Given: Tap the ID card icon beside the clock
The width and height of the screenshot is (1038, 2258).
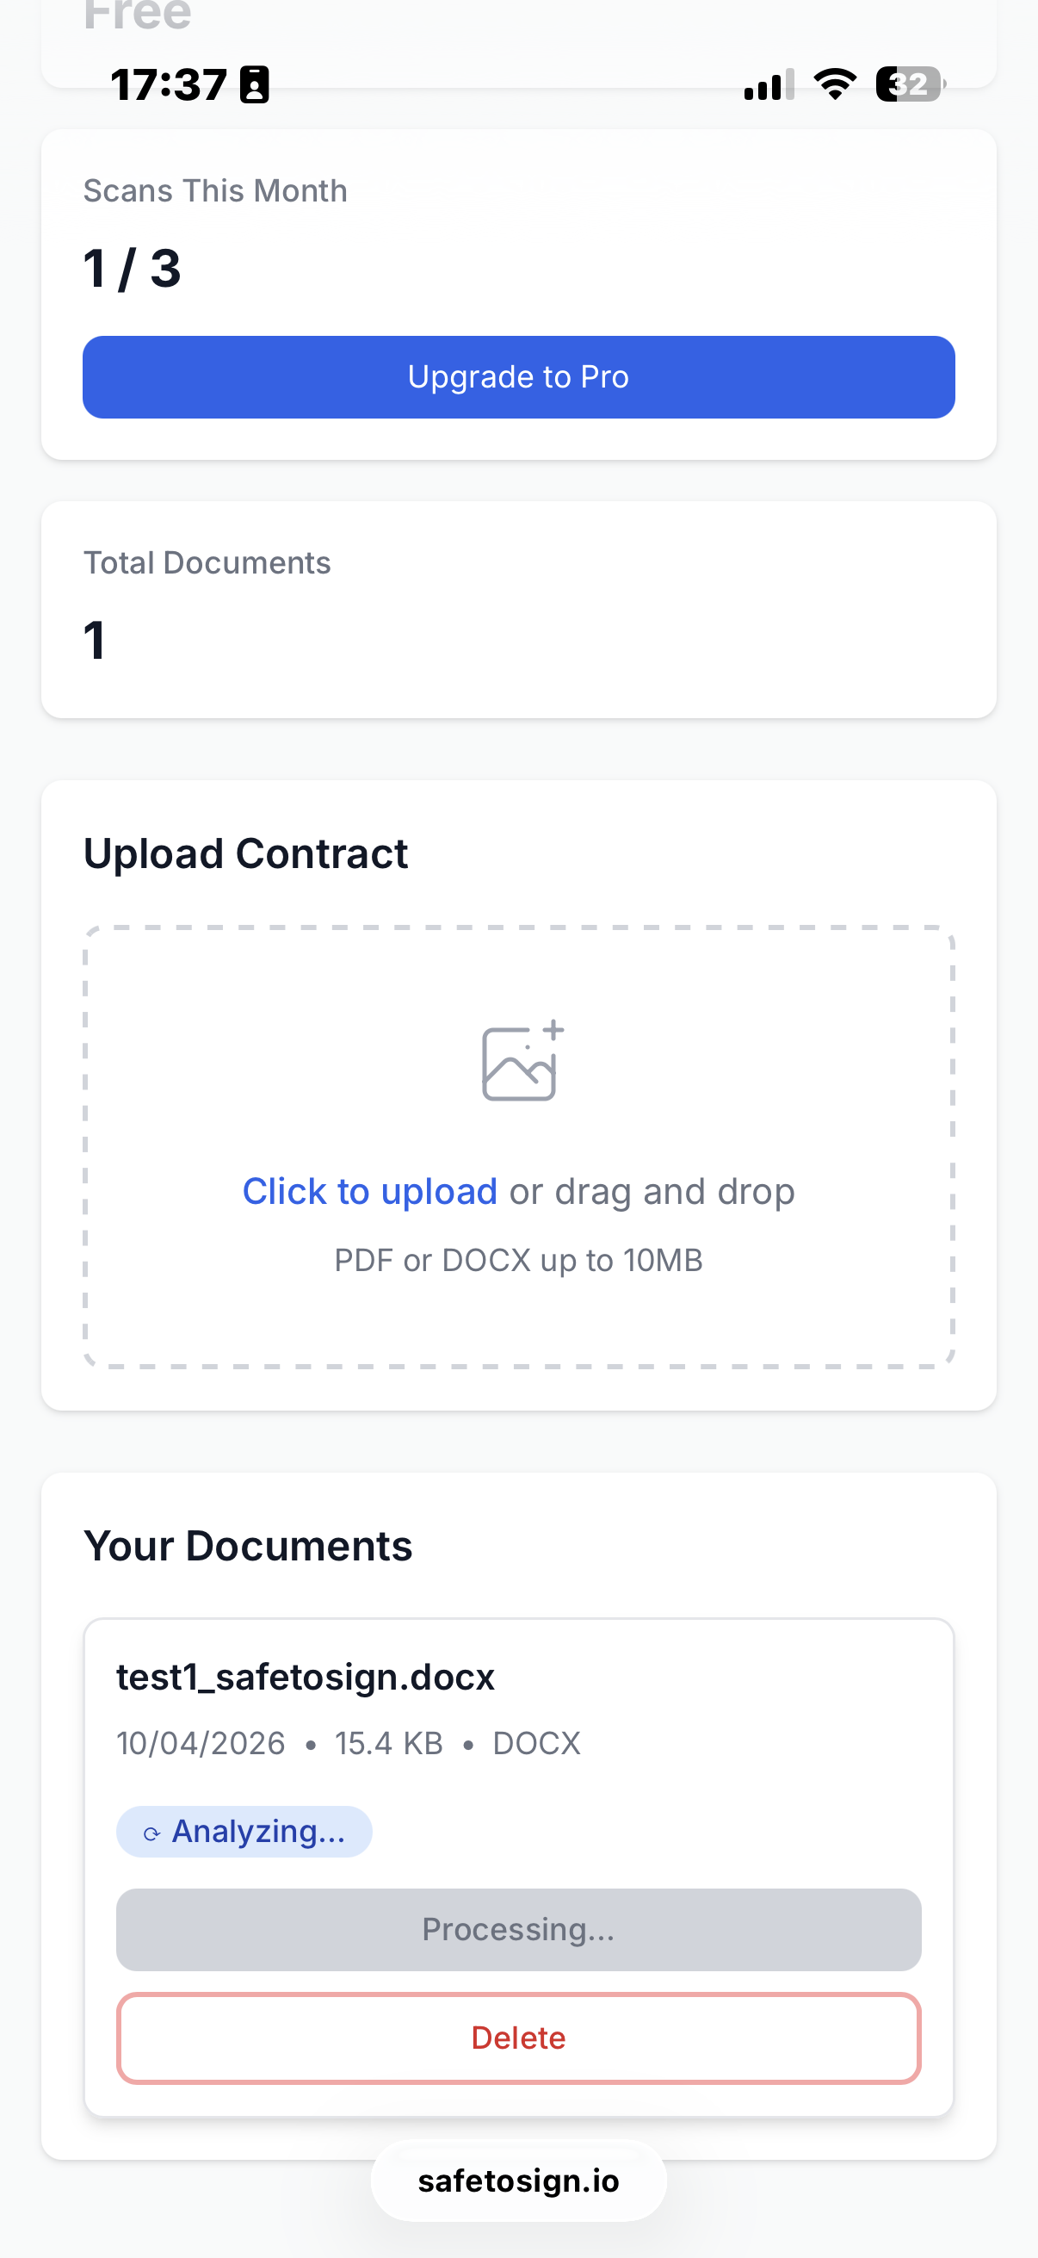Looking at the screenshot, I should [255, 85].
